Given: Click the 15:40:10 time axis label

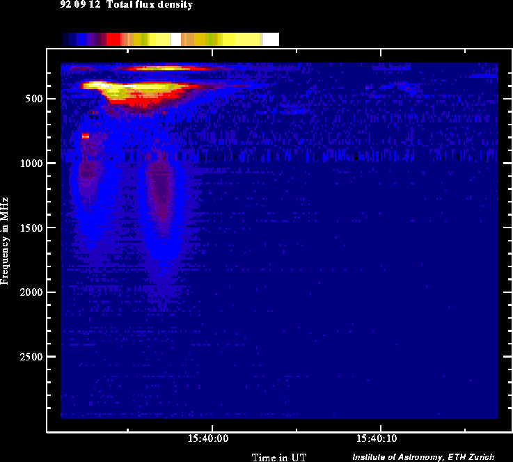Looking at the screenshot, I should (377, 438).
